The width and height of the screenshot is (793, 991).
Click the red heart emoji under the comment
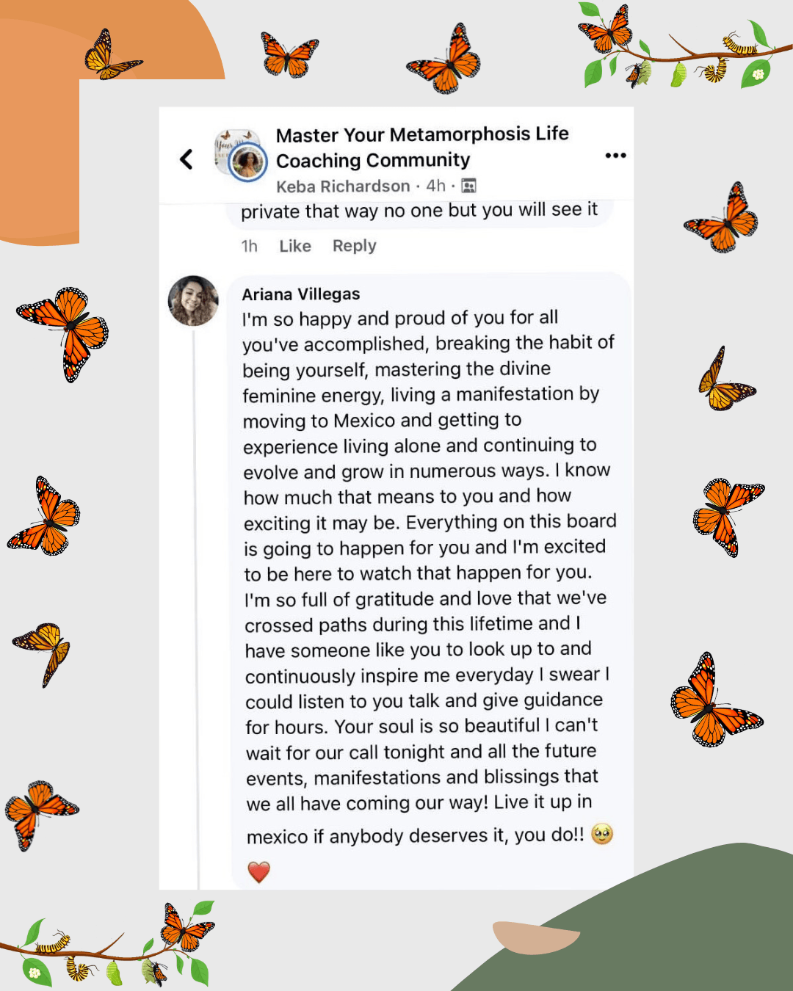coord(258,872)
